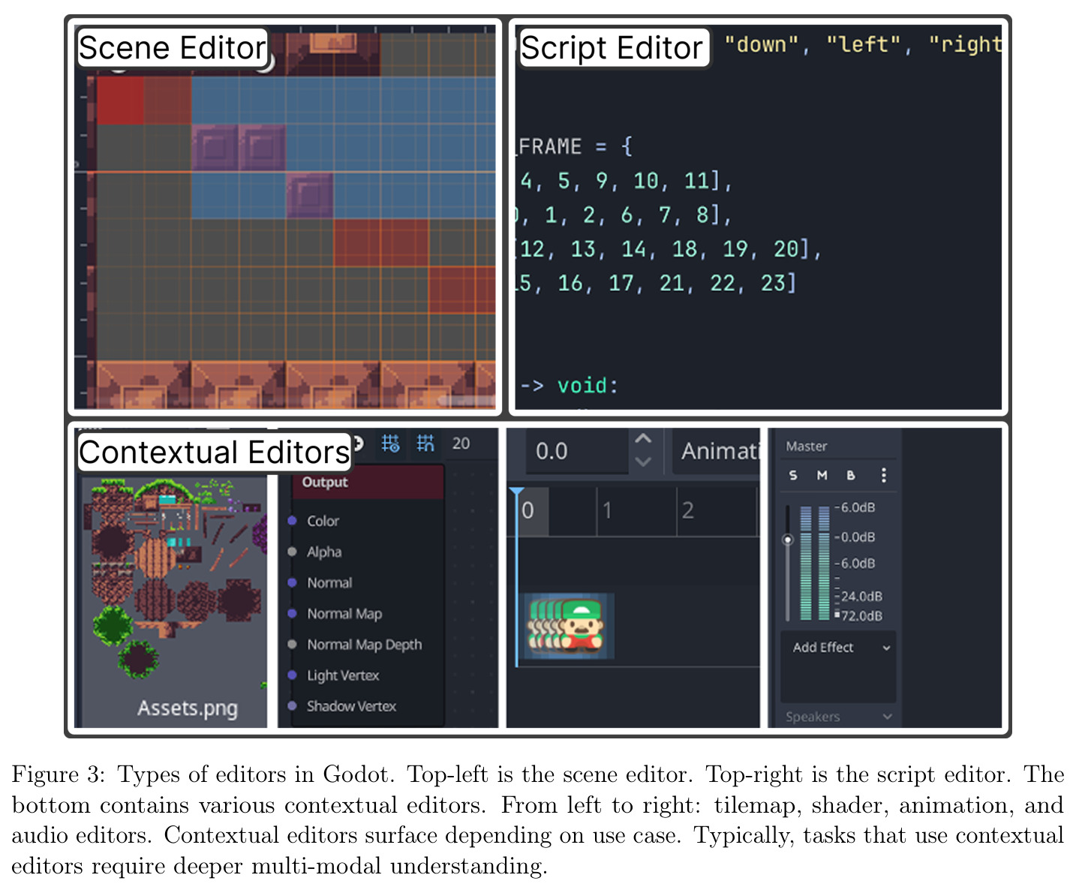Open the Master bus options three-dot menu
Screen dimensions: 1076x890
[x=884, y=475]
